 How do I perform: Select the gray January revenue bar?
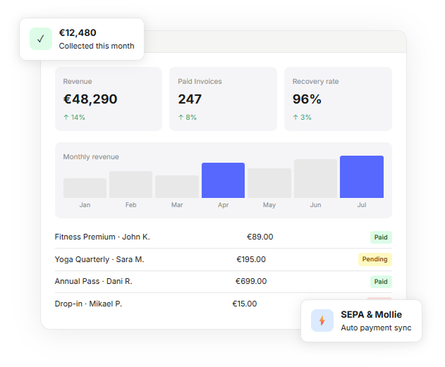(85, 188)
